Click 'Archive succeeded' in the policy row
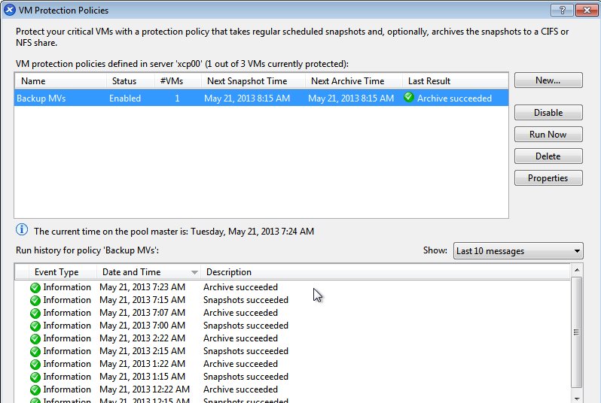Screen dimensions: 601x403 [x=455, y=98]
